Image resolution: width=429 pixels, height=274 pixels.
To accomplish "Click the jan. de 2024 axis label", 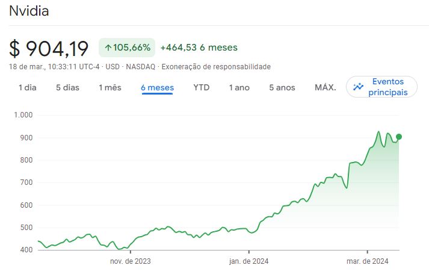I will coord(248,261).
